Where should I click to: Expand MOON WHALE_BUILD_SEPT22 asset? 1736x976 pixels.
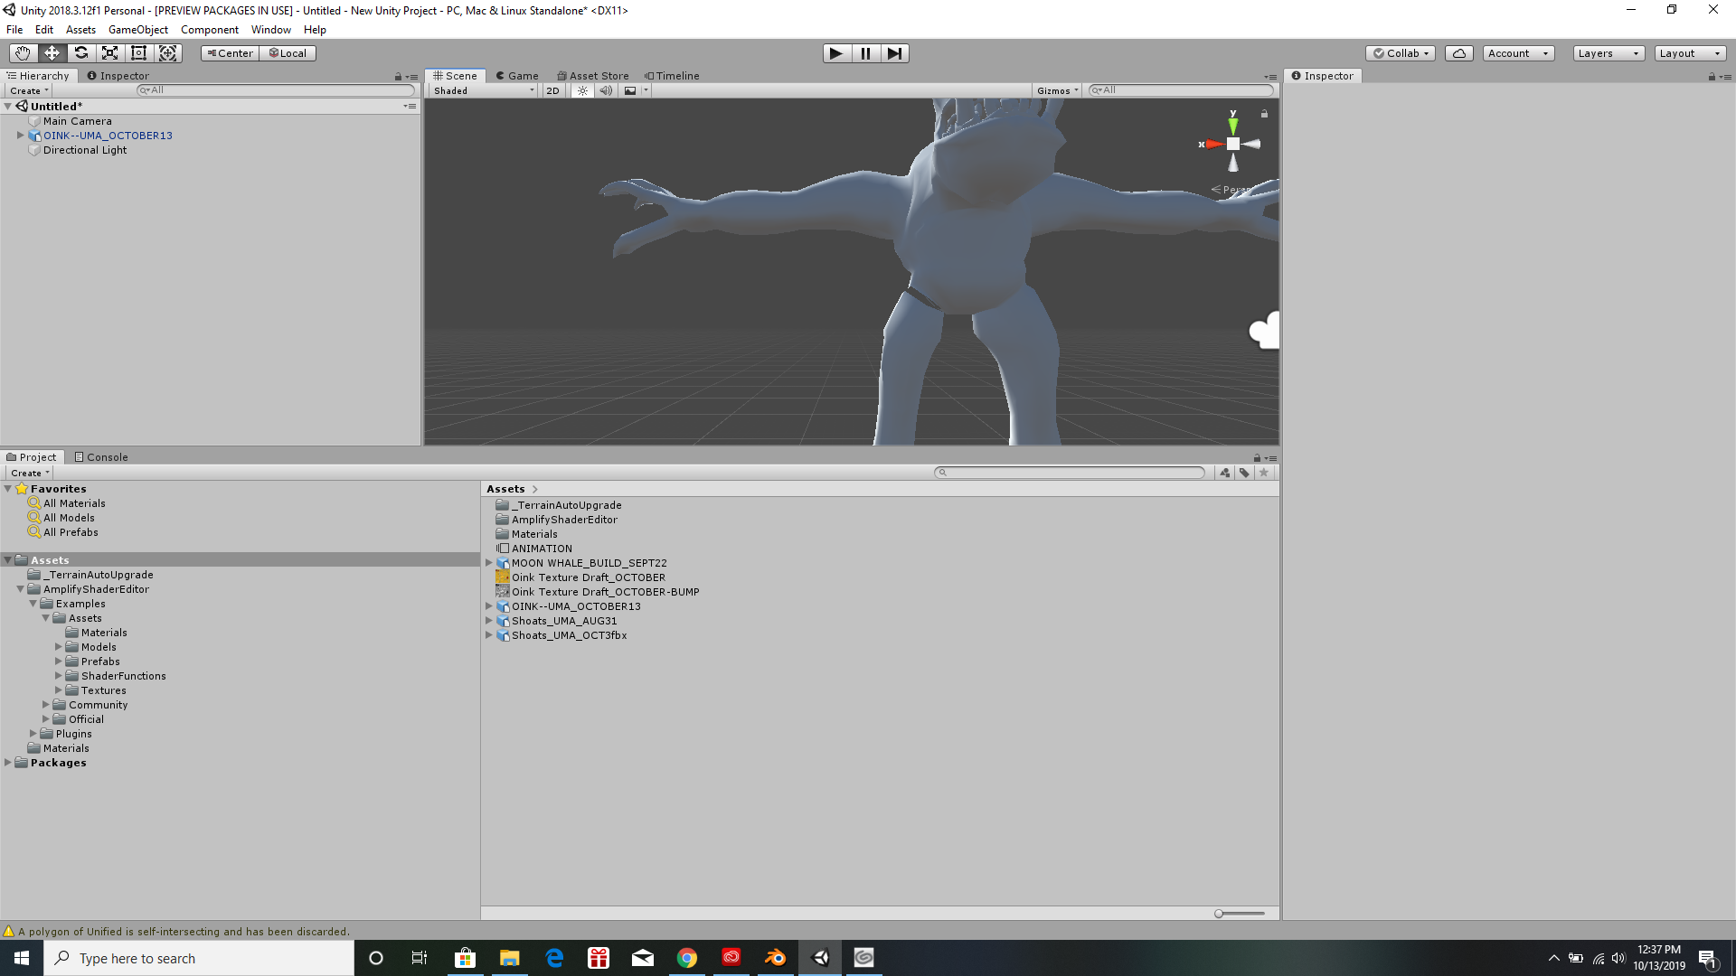point(489,563)
